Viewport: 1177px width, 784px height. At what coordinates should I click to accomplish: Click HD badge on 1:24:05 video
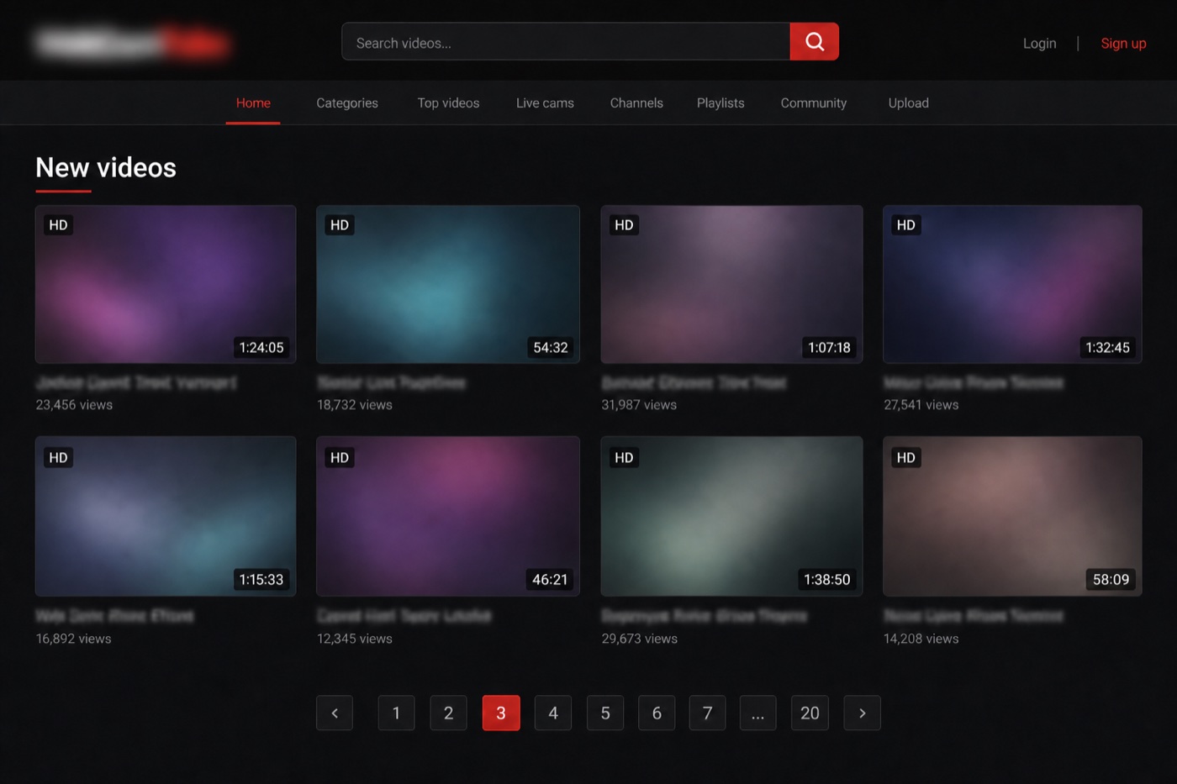[x=58, y=225]
